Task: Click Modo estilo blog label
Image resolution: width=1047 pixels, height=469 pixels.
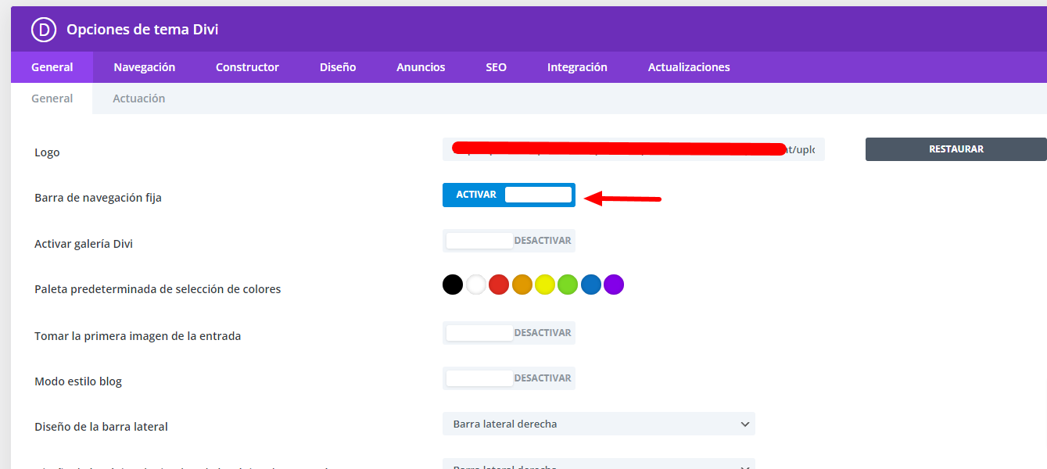Action: coord(78,381)
